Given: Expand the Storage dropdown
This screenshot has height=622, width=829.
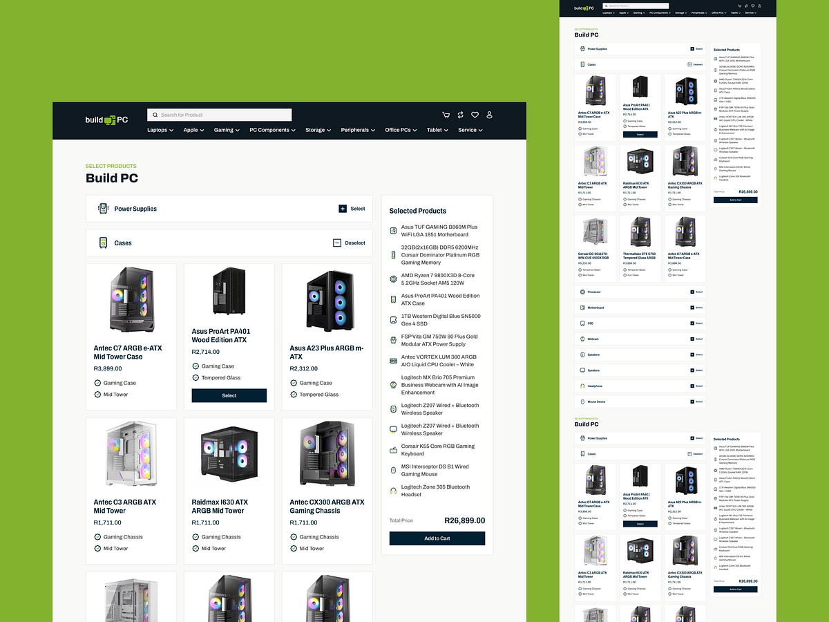Looking at the screenshot, I should [317, 129].
